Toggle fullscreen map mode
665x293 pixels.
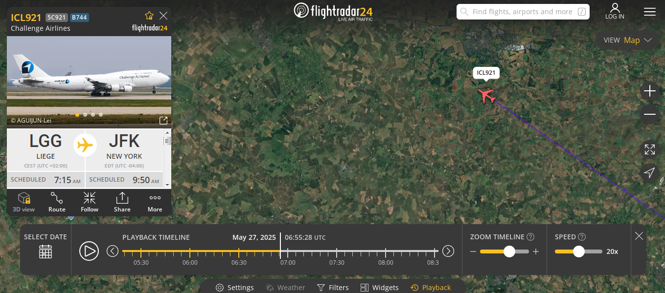(x=650, y=149)
